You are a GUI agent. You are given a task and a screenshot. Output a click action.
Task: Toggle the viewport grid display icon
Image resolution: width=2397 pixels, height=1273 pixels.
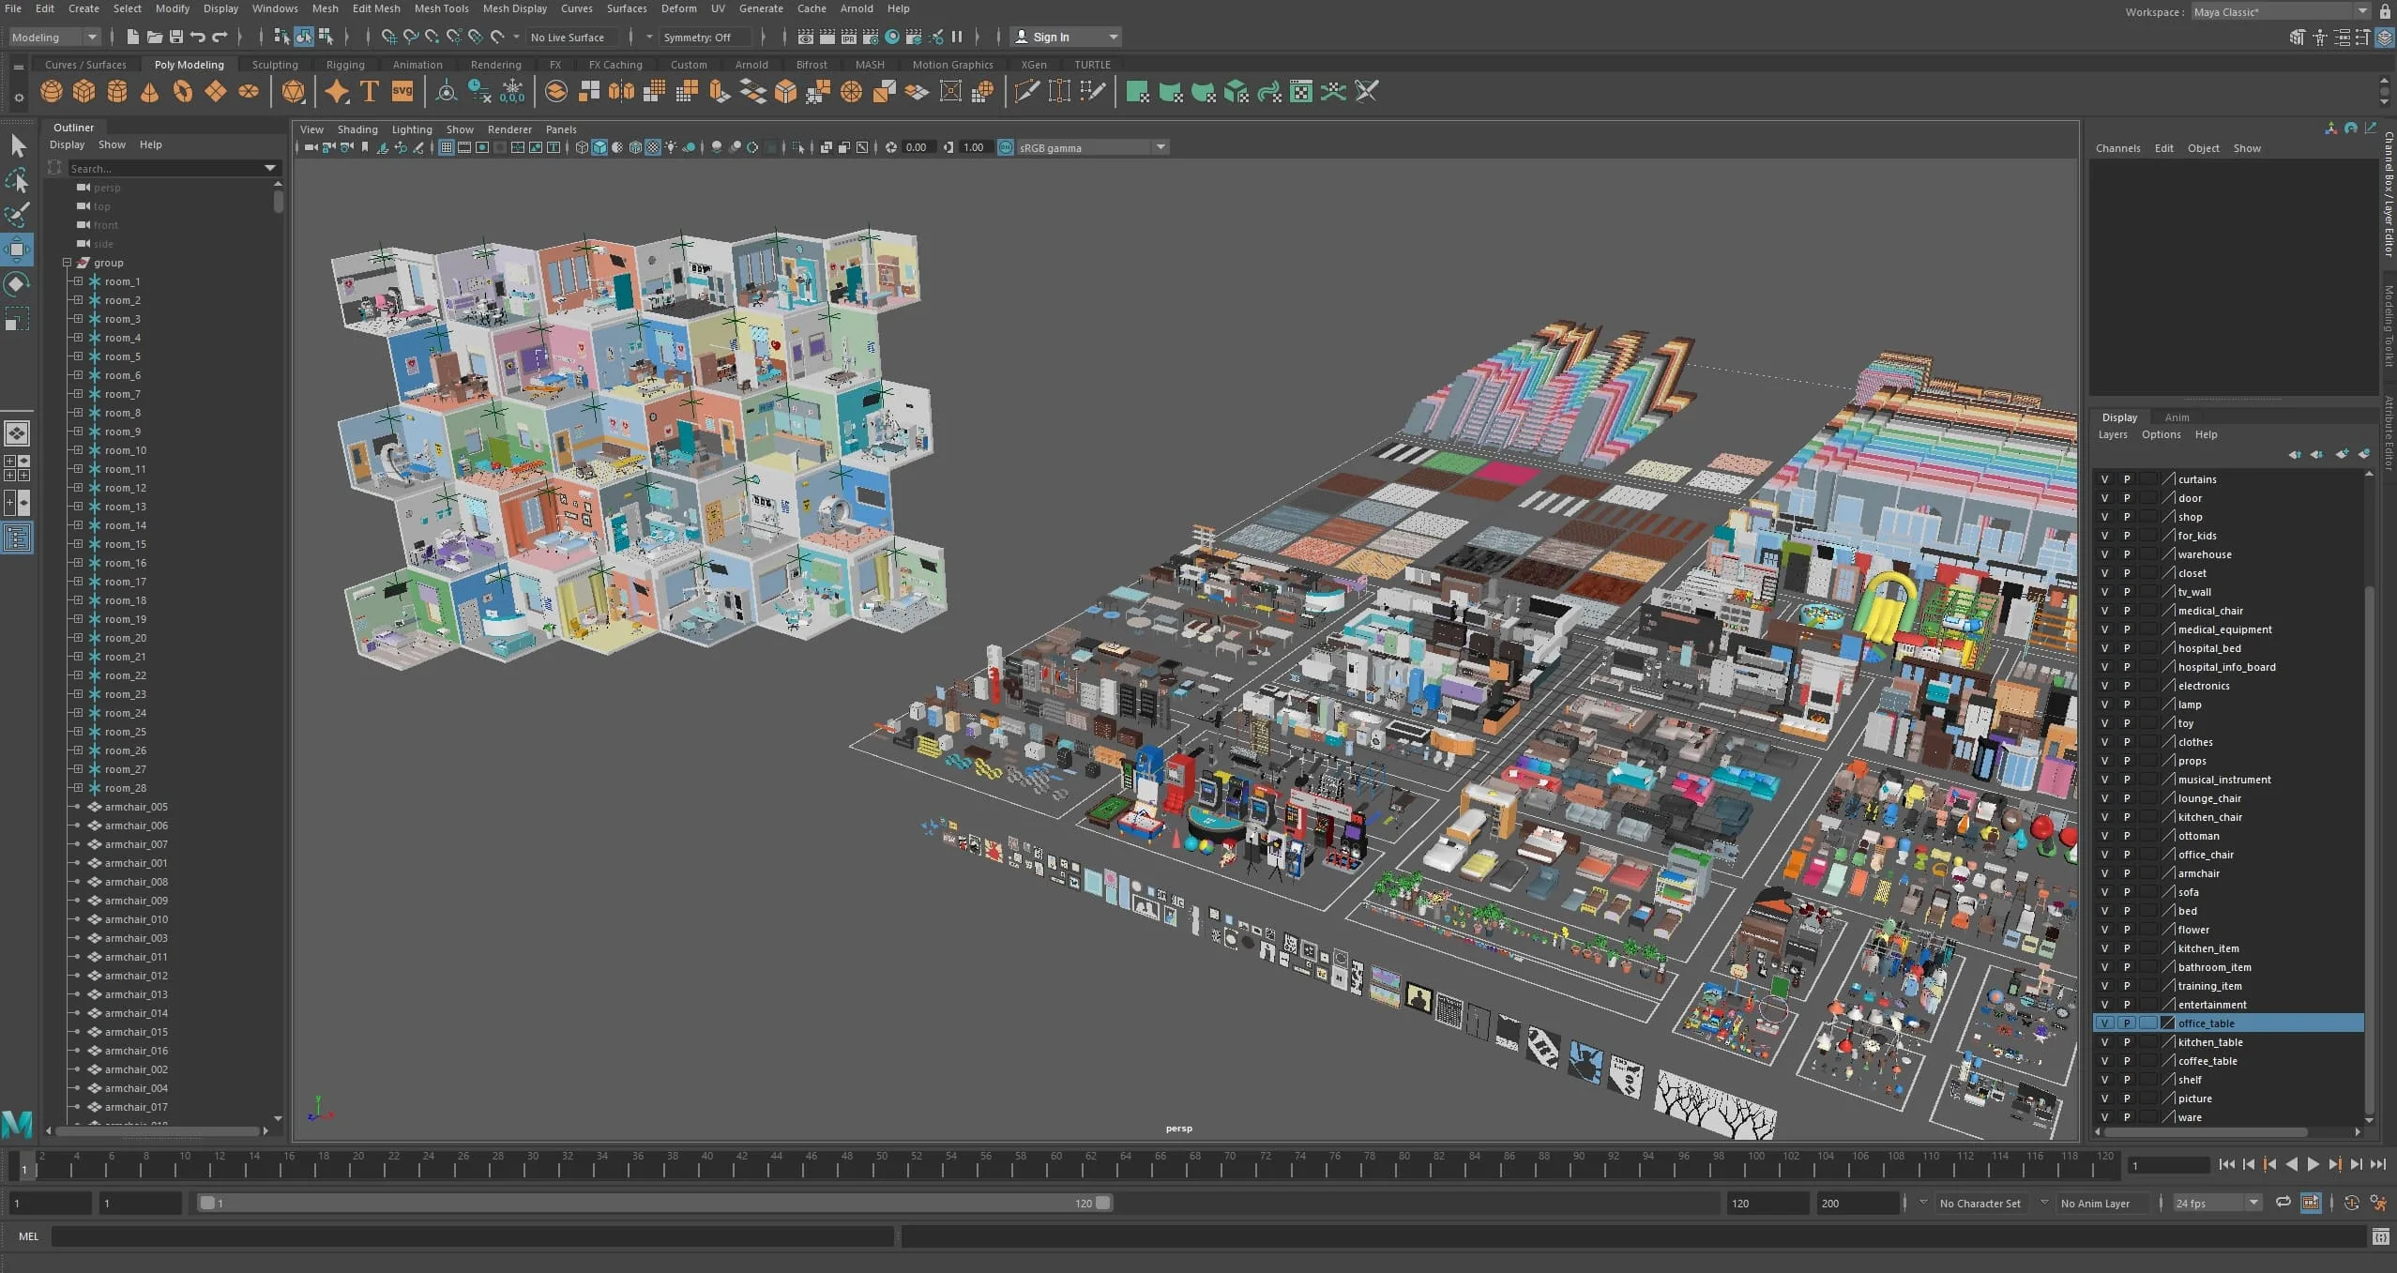[447, 147]
